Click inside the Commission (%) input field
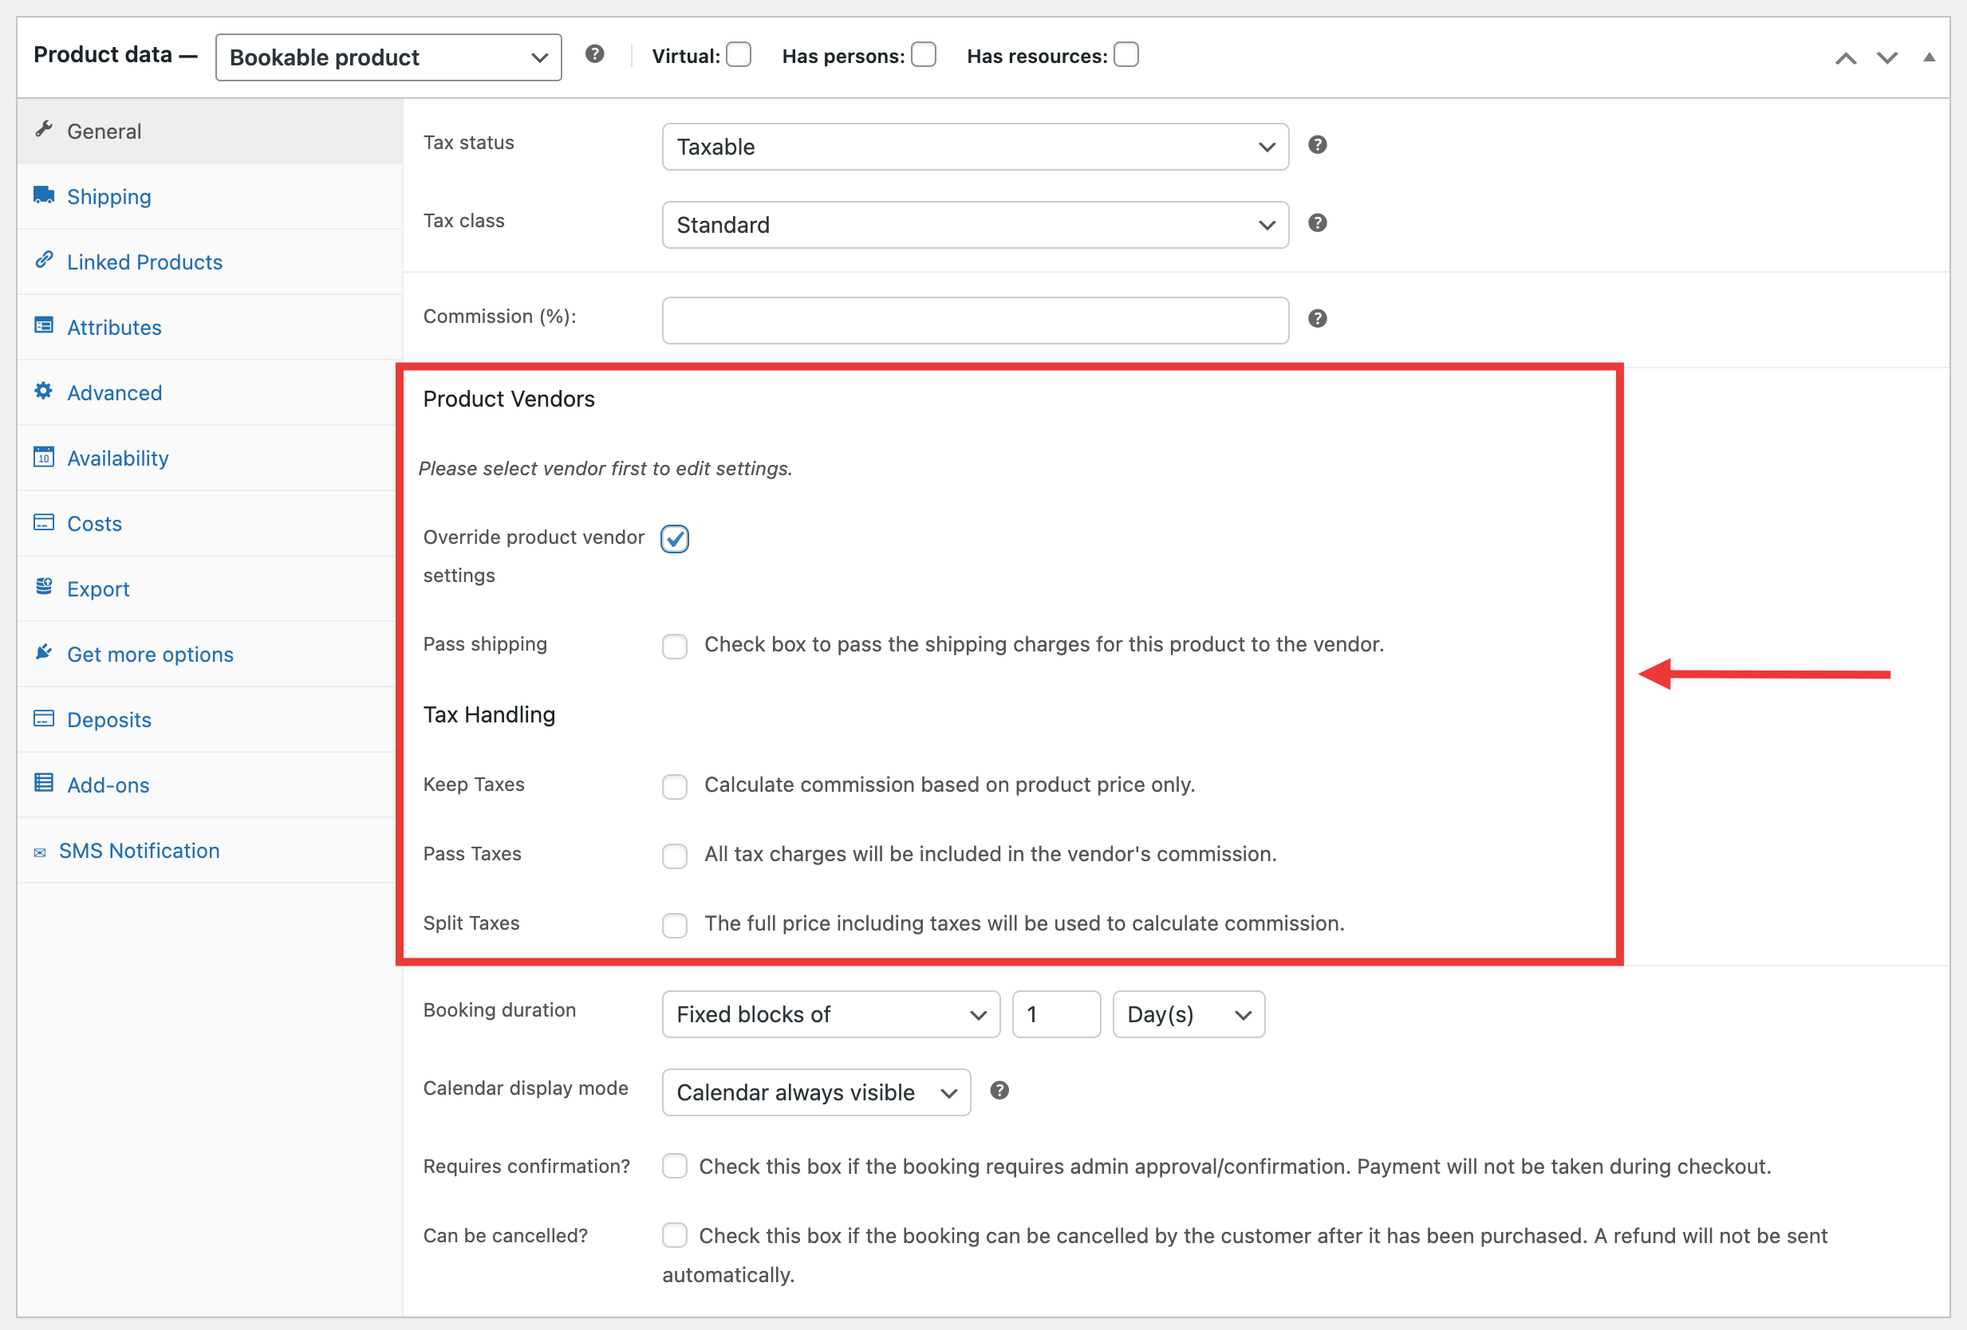1967x1330 pixels. (975, 320)
